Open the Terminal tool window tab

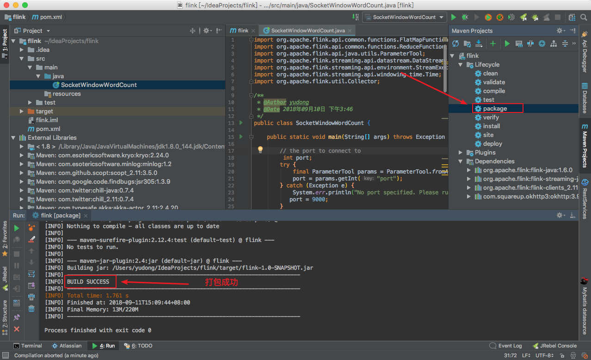pyautogui.click(x=28, y=346)
